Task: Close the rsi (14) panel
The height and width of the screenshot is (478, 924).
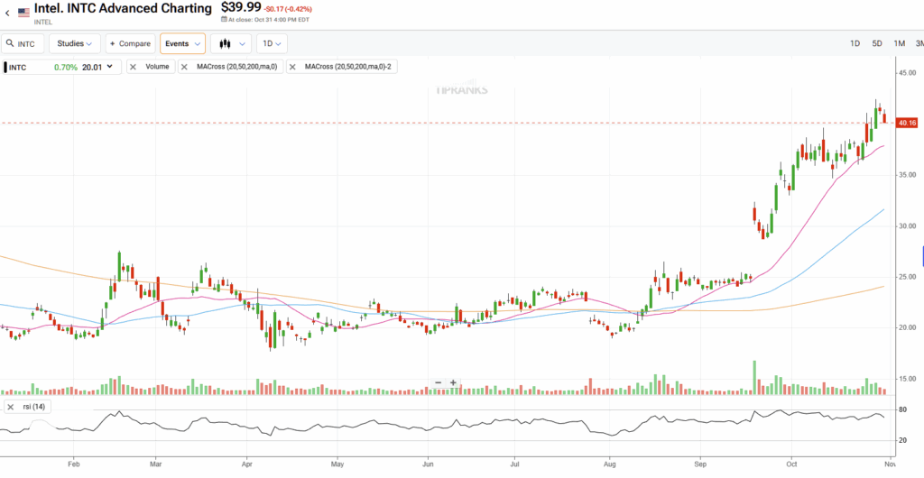Action: (x=12, y=406)
